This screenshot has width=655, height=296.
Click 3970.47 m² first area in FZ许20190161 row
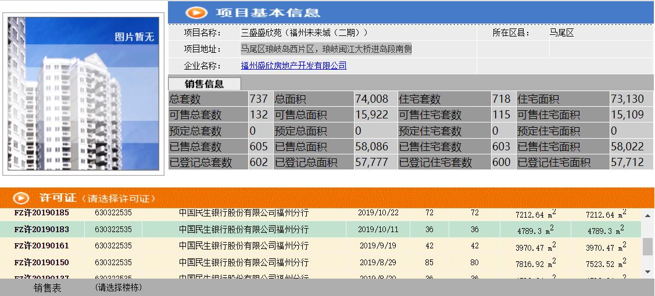(x=535, y=247)
